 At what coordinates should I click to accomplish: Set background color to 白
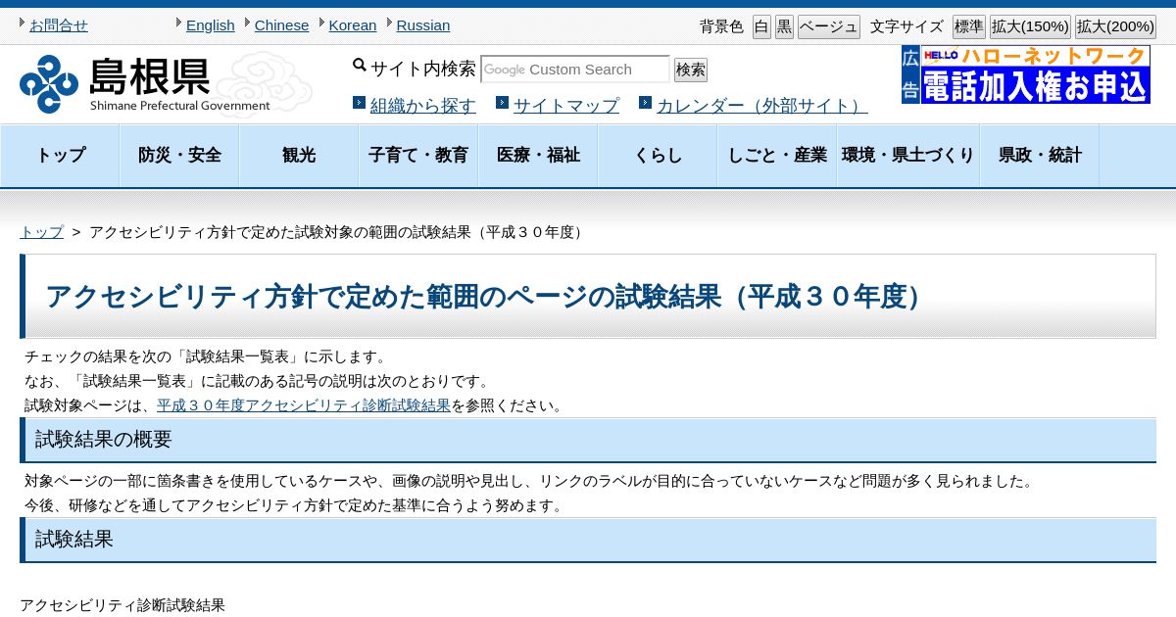click(761, 26)
